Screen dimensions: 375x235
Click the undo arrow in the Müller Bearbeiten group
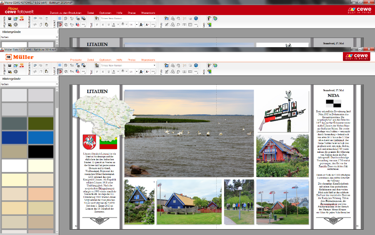click(34, 66)
